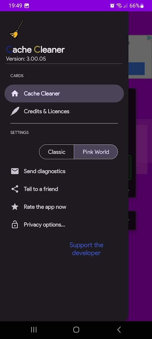Tap Android home navigation button
Screen dimensions: 152x339
(x=76, y=330)
